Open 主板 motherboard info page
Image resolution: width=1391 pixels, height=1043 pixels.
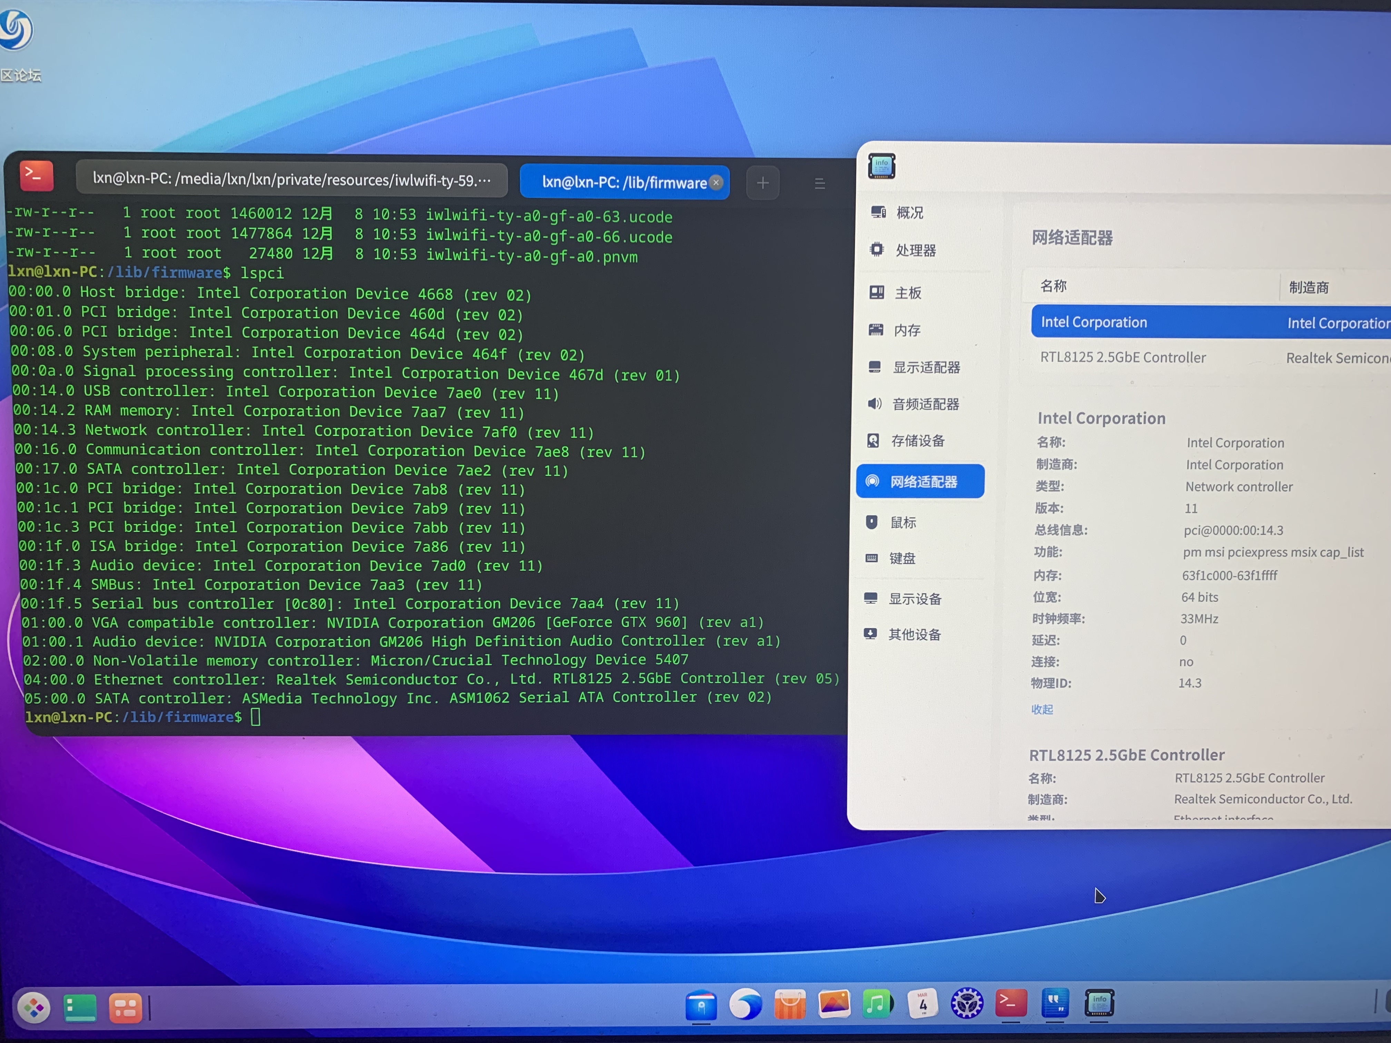point(907,293)
